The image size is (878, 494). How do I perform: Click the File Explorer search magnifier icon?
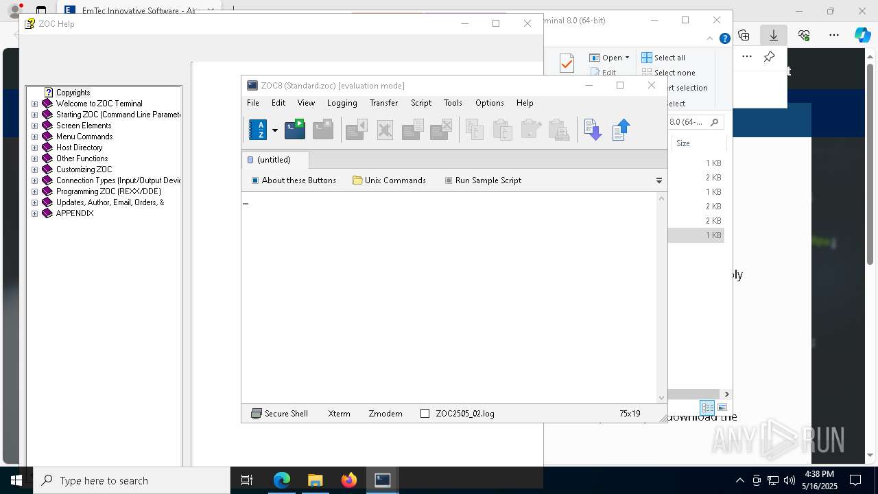(x=714, y=122)
